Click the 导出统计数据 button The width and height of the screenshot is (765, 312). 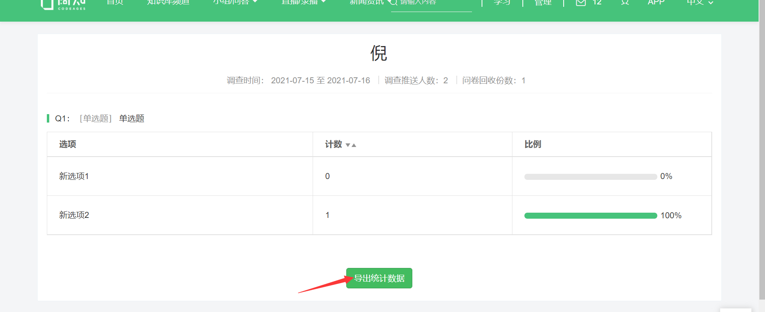[379, 278]
